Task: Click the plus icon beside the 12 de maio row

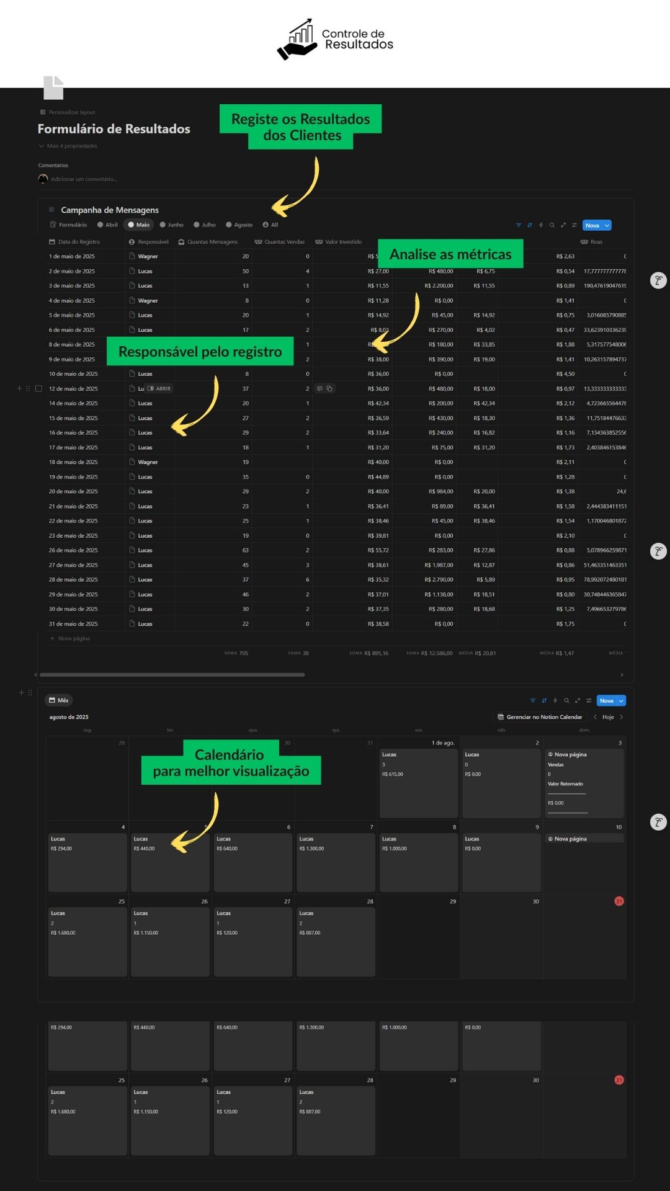Action: [x=19, y=388]
